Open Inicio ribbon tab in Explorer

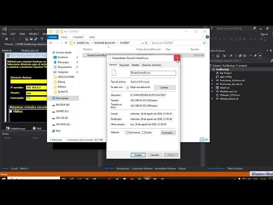pos(64,37)
